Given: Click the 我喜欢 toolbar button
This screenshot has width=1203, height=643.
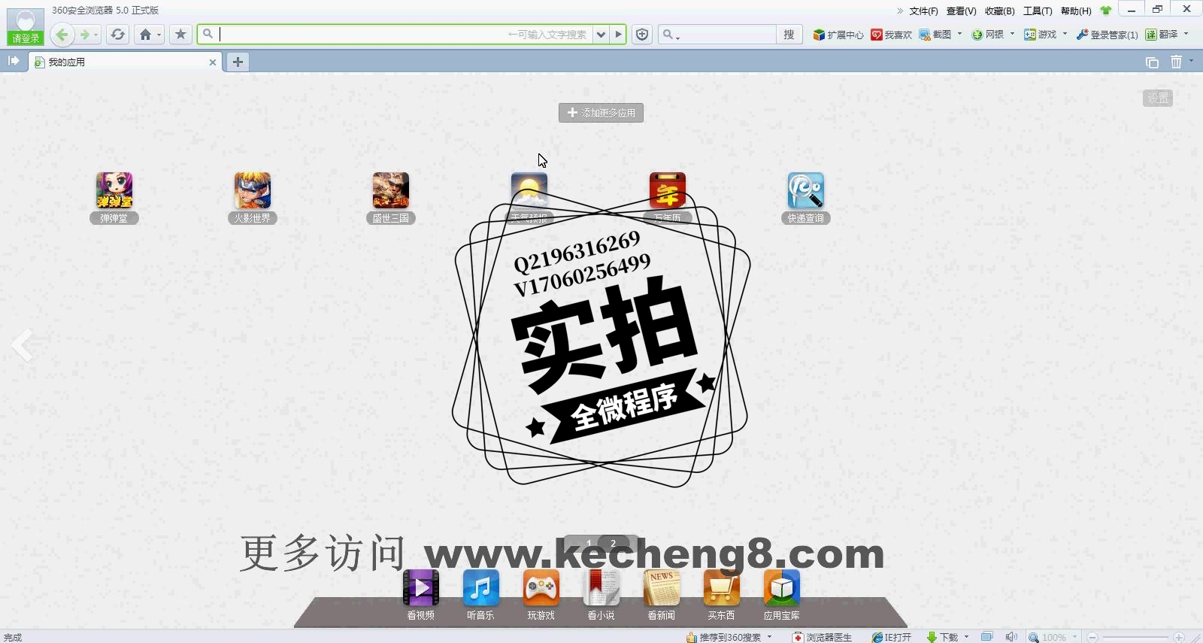Looking at the screenshot, I should coord(892,35).
